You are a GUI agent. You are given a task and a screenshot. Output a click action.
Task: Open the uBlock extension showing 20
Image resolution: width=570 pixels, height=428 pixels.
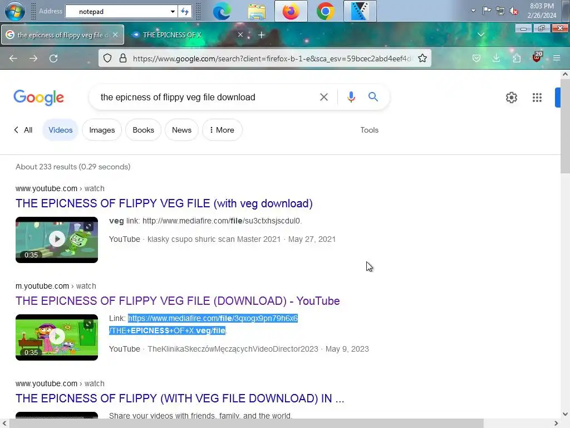537,57
